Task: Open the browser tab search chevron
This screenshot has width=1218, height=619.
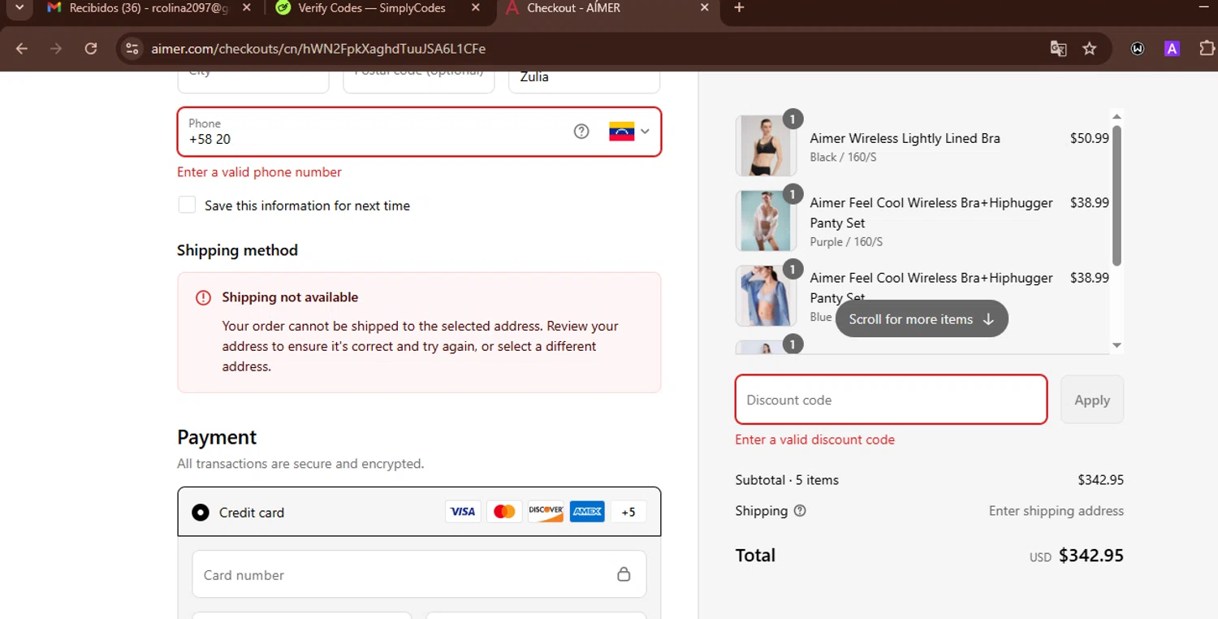Action: [x=19, y=7]
